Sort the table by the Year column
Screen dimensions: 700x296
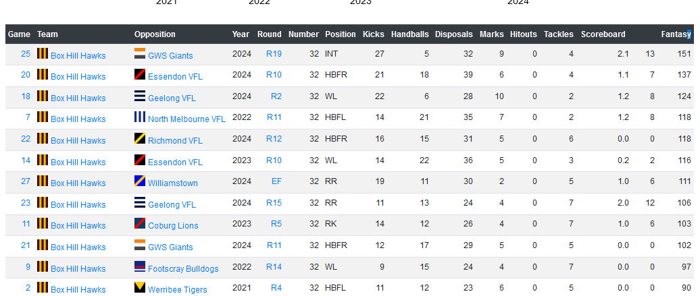click(241, 34)
